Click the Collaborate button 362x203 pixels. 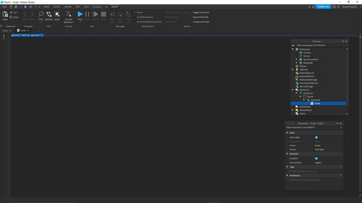click(x=323, y=7)
